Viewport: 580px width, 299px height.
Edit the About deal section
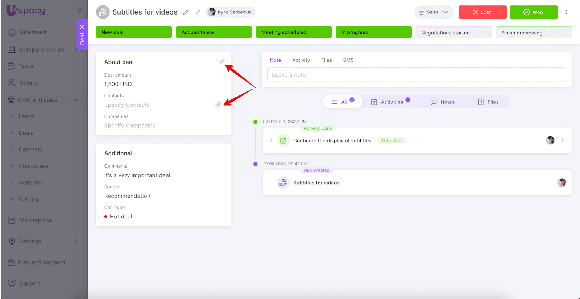pyautogui.click(x=222, y=61)
